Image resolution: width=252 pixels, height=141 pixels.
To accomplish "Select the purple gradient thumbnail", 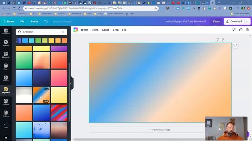I will (59, 49).
